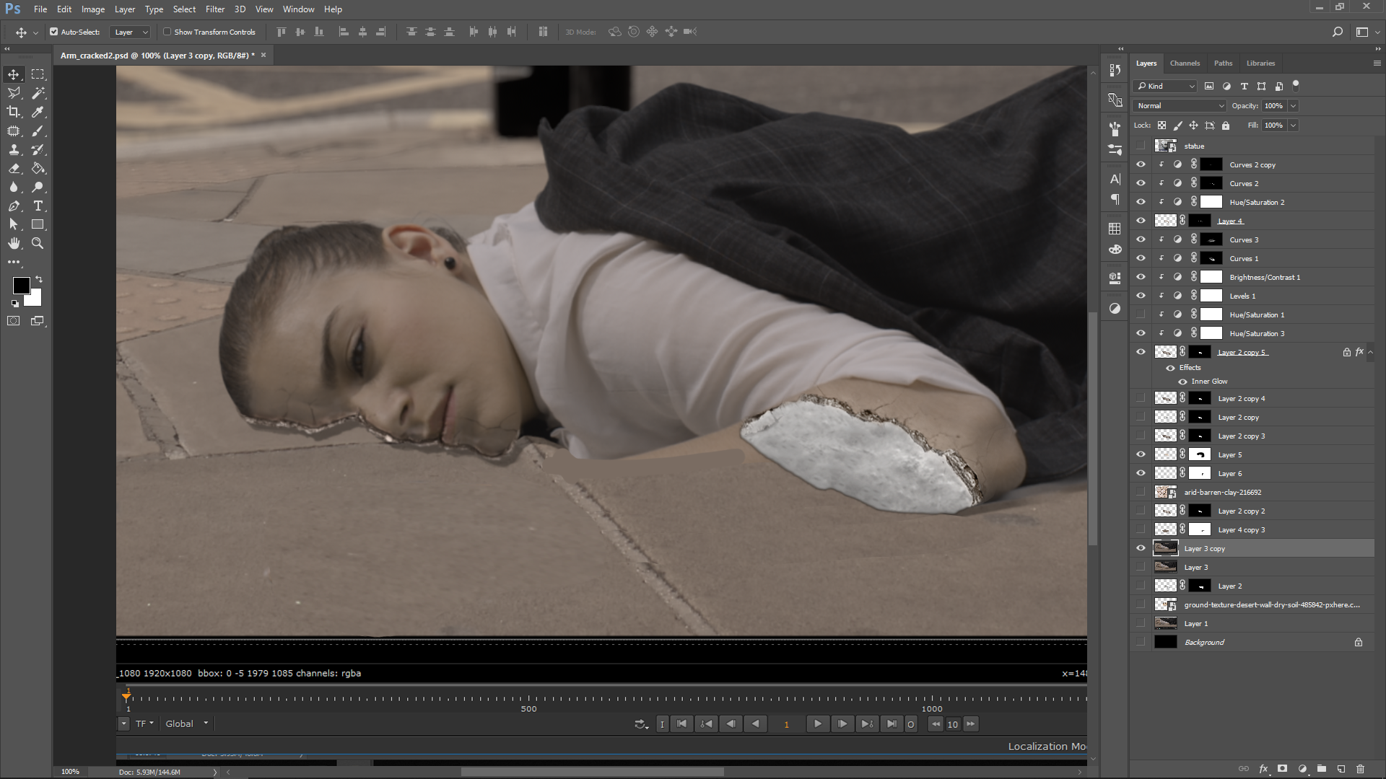This screenshot has height=779, width=1386.
Task: Click the delete layer trash icon
Action: [1360, 769]
